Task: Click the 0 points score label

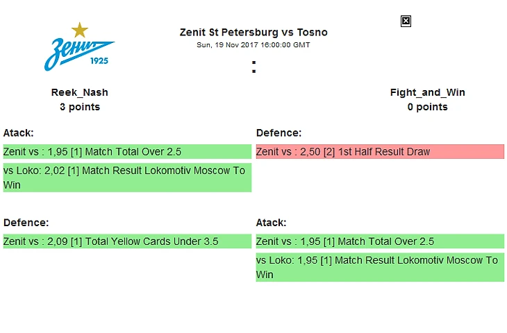Action: click(428, 107)
